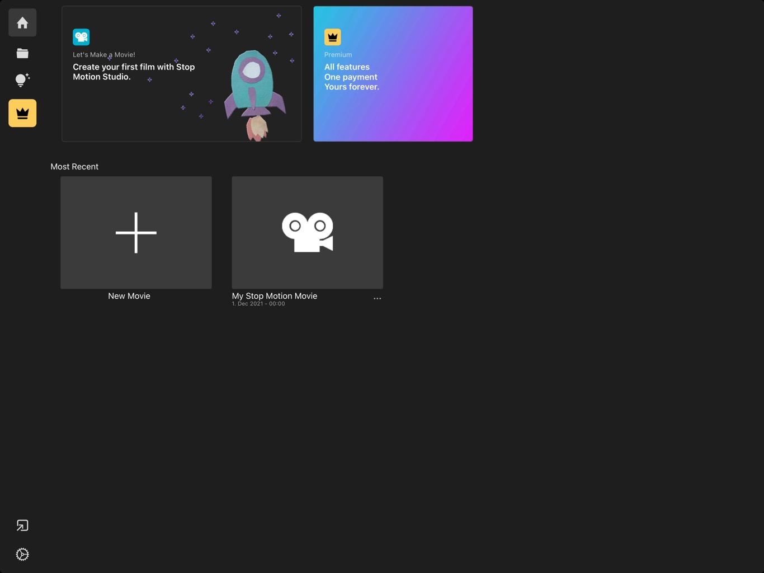Screen dimensions: 764x573
Task: Go to the Home tab in sidebar
Action: pyautogui.click(x=22, y=23)
